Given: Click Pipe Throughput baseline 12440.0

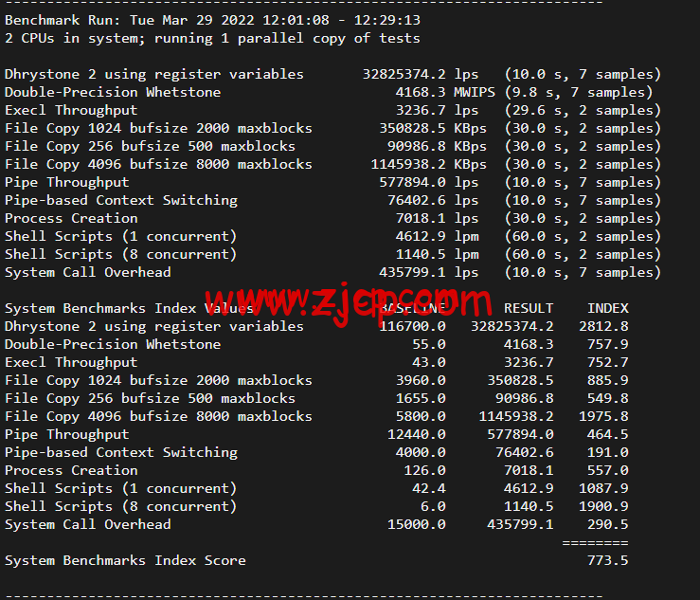Looking at the screenshot, I should point(416,435).
